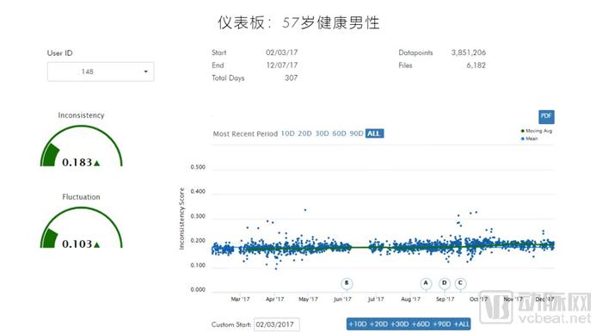Extend range with +30D button
The image size is (602, 333).
(400, 324)
